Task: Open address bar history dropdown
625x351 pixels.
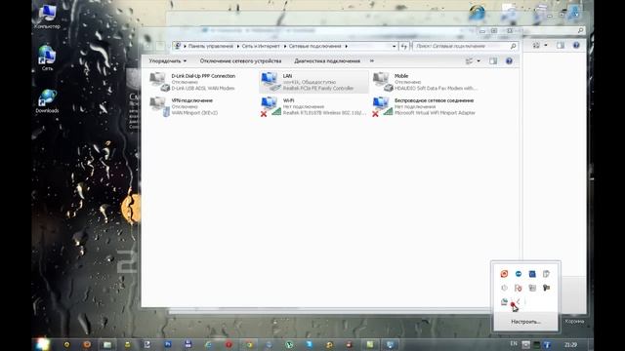Action: click(394, 46)
